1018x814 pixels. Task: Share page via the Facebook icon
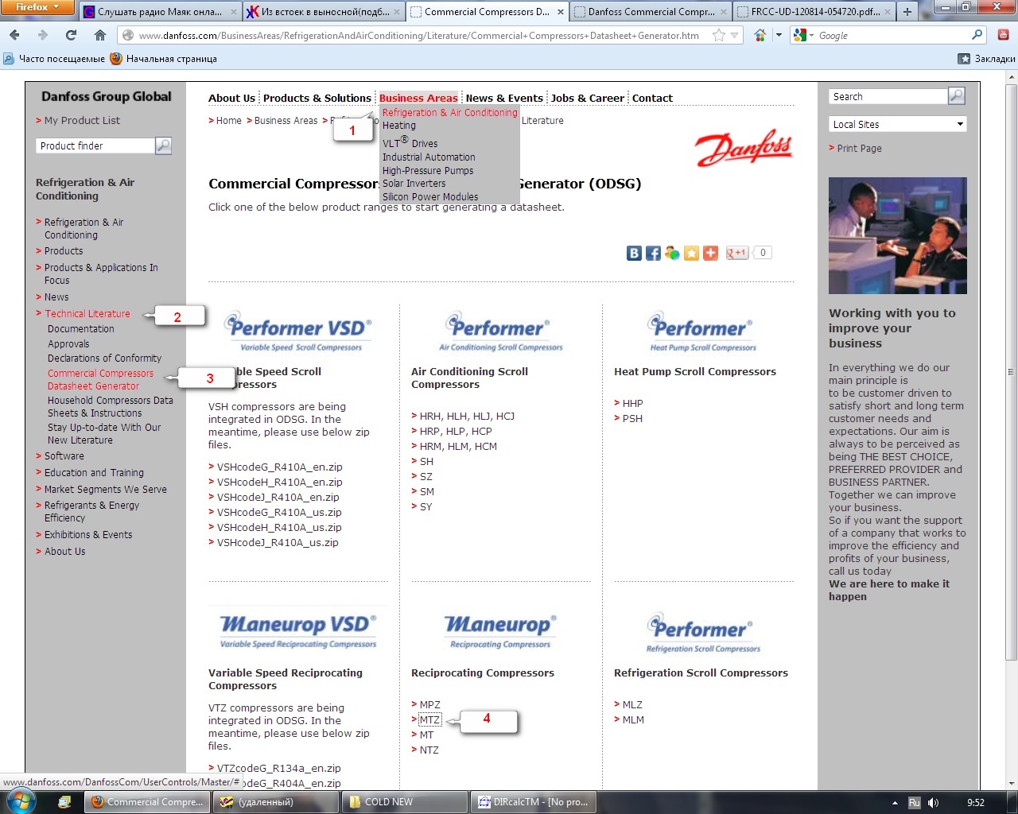pyautogui.click(x=653, y=253)
